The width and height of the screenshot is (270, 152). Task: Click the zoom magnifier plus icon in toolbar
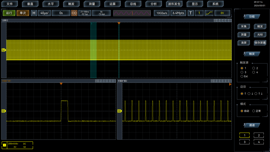point(74,13)
